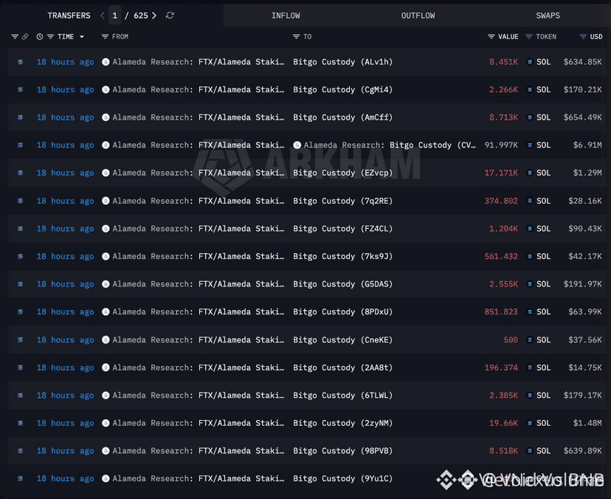Open Bitgo Custody (6TLWL) address

343,396
